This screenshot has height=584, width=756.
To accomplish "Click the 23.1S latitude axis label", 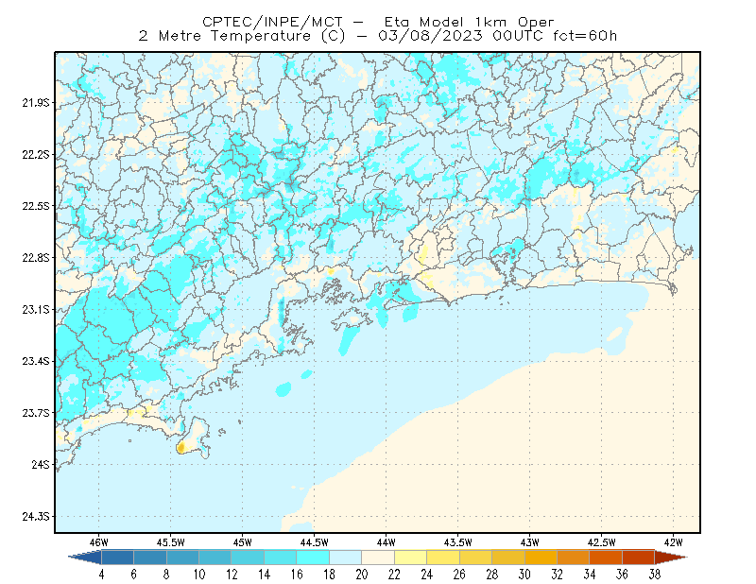I will (x=36, y=309).
